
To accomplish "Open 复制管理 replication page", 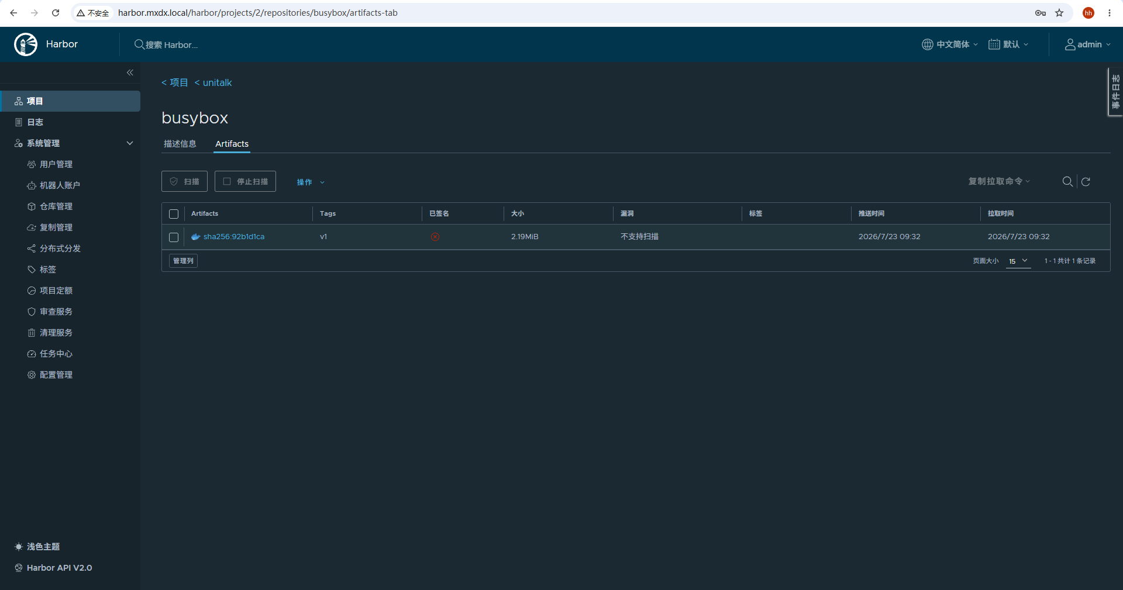I will (x=56, y=227).
